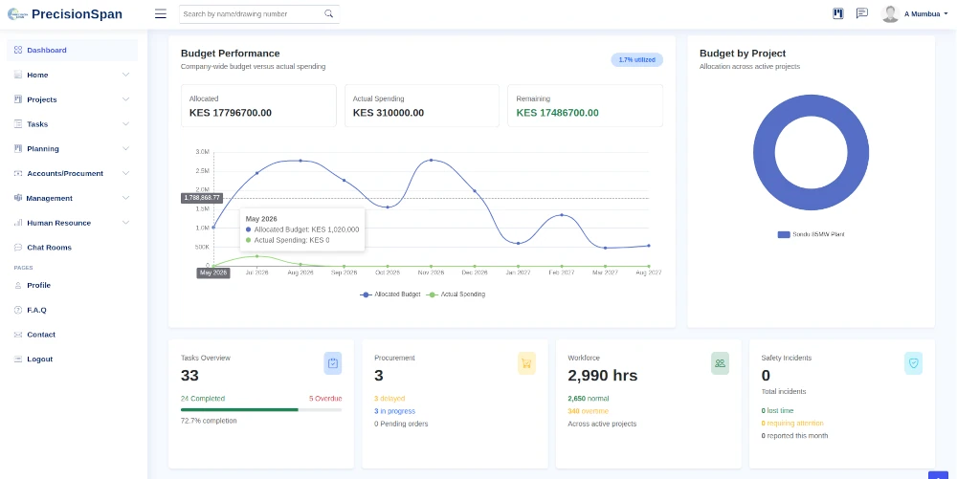The width and height of the screenshot is (957, 479).
Task: Click the Projects sidebar icon
Action: [18, 99]
